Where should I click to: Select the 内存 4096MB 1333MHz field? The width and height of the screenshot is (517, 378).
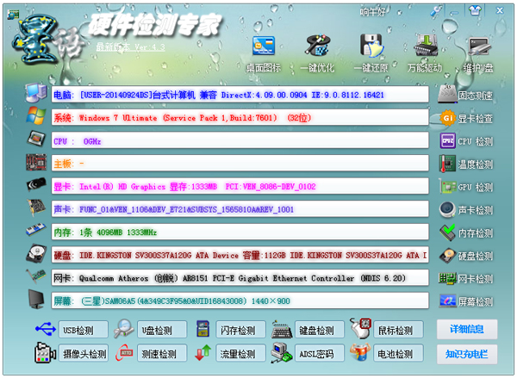click(240, 232)
